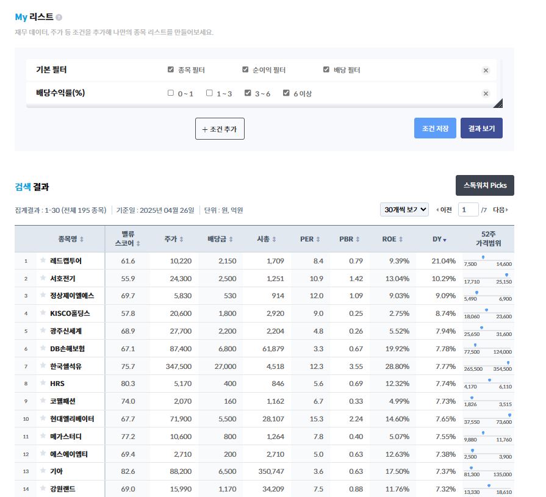
Task: Uncheck the 종목 필터 checkbox
Action: [x=171, y=70]
